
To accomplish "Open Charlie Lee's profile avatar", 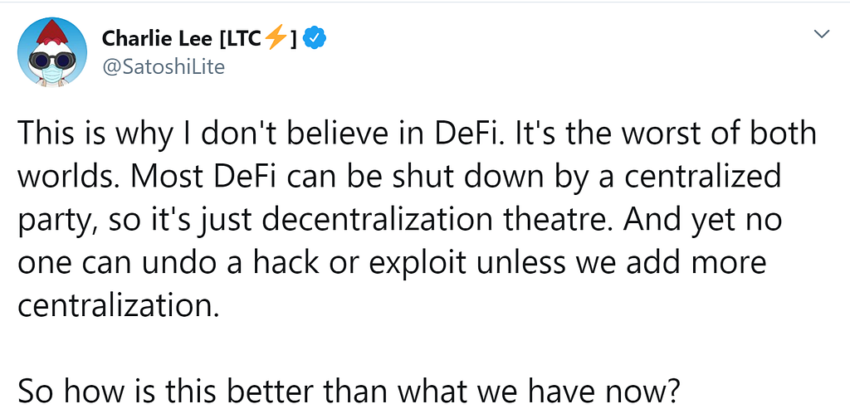I will pyautogui.click(x=52, y=52).
